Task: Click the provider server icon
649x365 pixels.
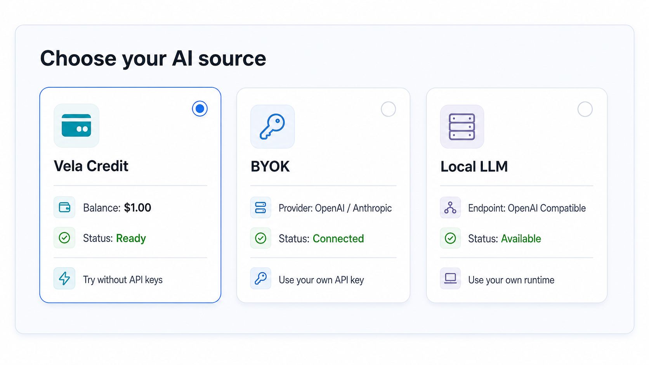Action: (x=260, y=208)
